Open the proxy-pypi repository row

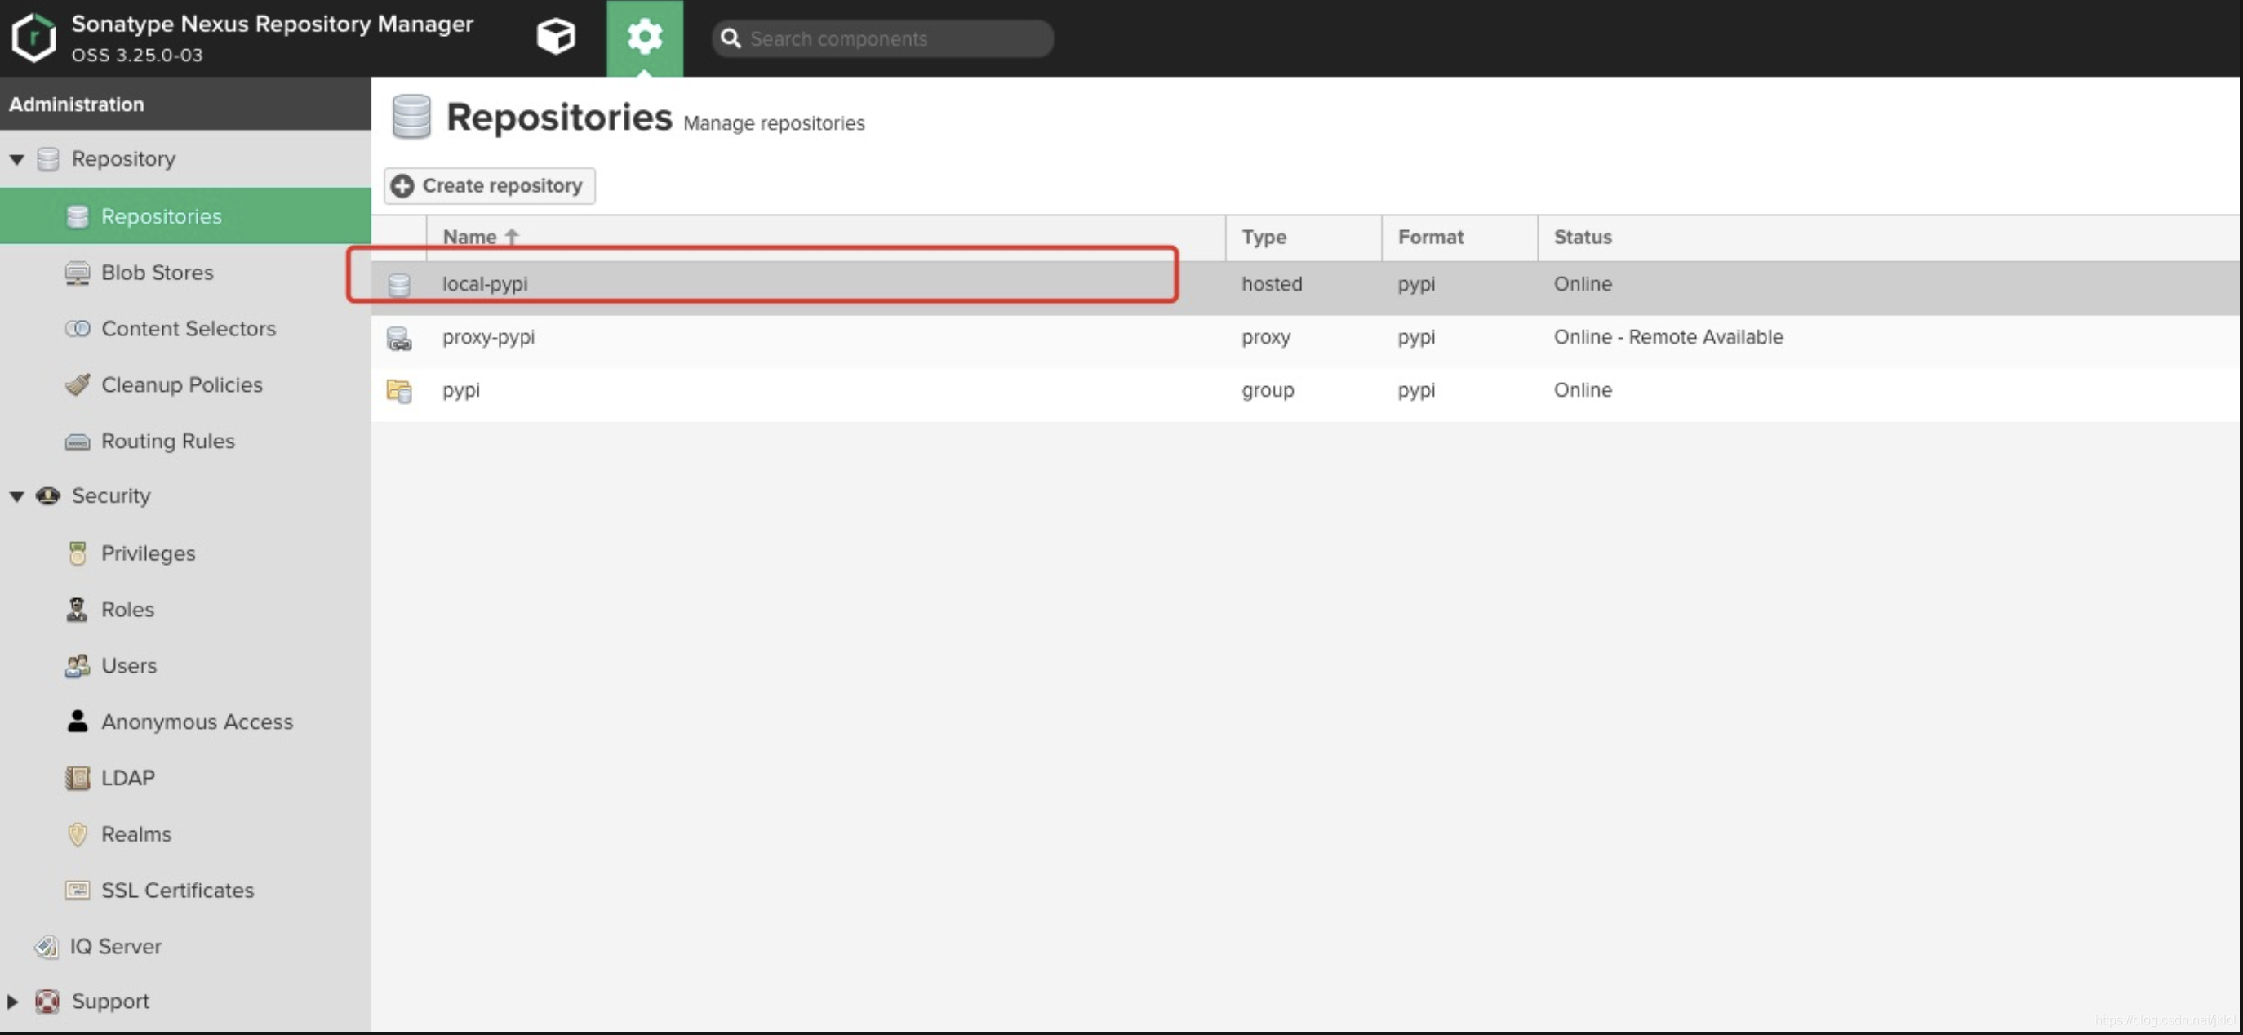(488, 337)
